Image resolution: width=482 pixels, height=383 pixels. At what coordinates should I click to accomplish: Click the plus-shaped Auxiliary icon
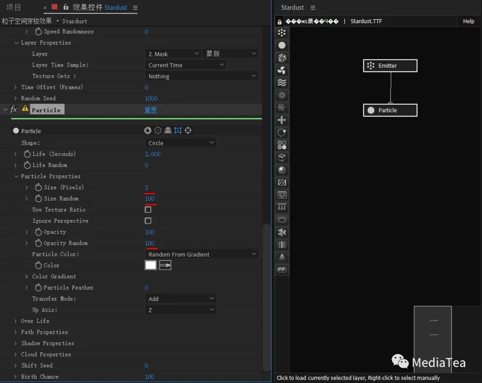point(282,120)
